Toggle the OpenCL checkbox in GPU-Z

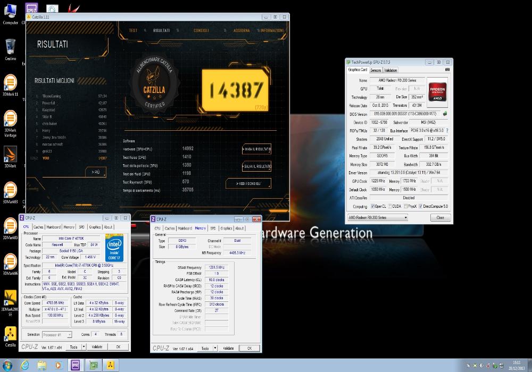(372, 206)
